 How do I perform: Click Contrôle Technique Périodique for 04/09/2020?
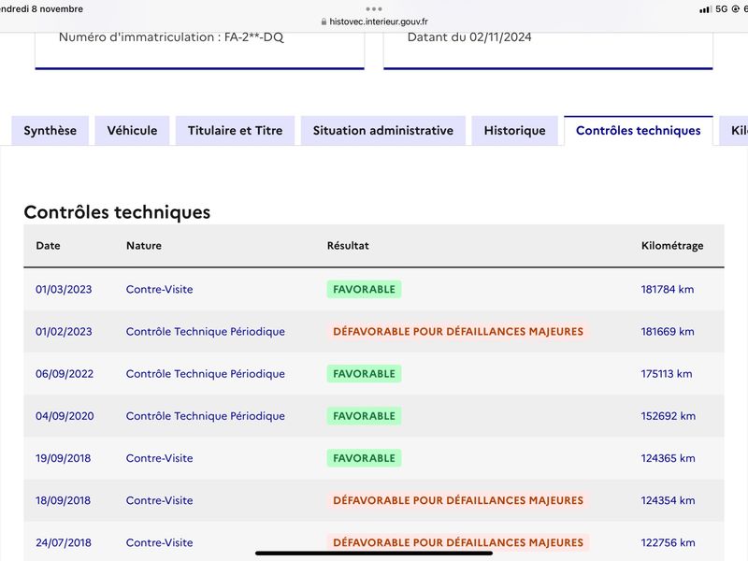[205, 416]
